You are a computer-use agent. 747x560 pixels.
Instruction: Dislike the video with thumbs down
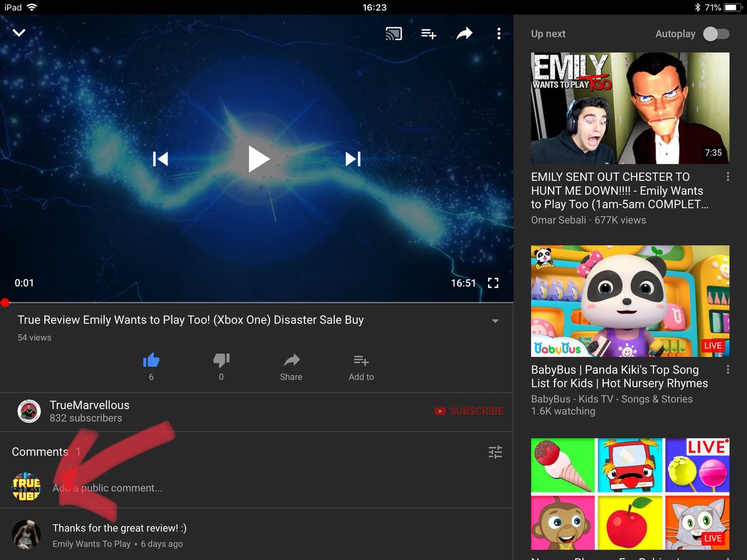(221, 360)
